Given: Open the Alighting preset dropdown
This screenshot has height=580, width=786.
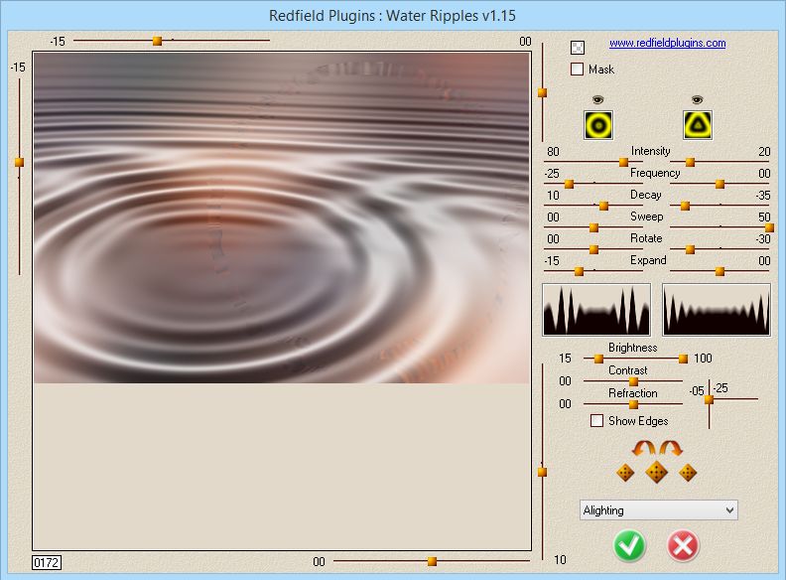Looking at the screenshot, I should pyautogui.click(x=658, y=510).
